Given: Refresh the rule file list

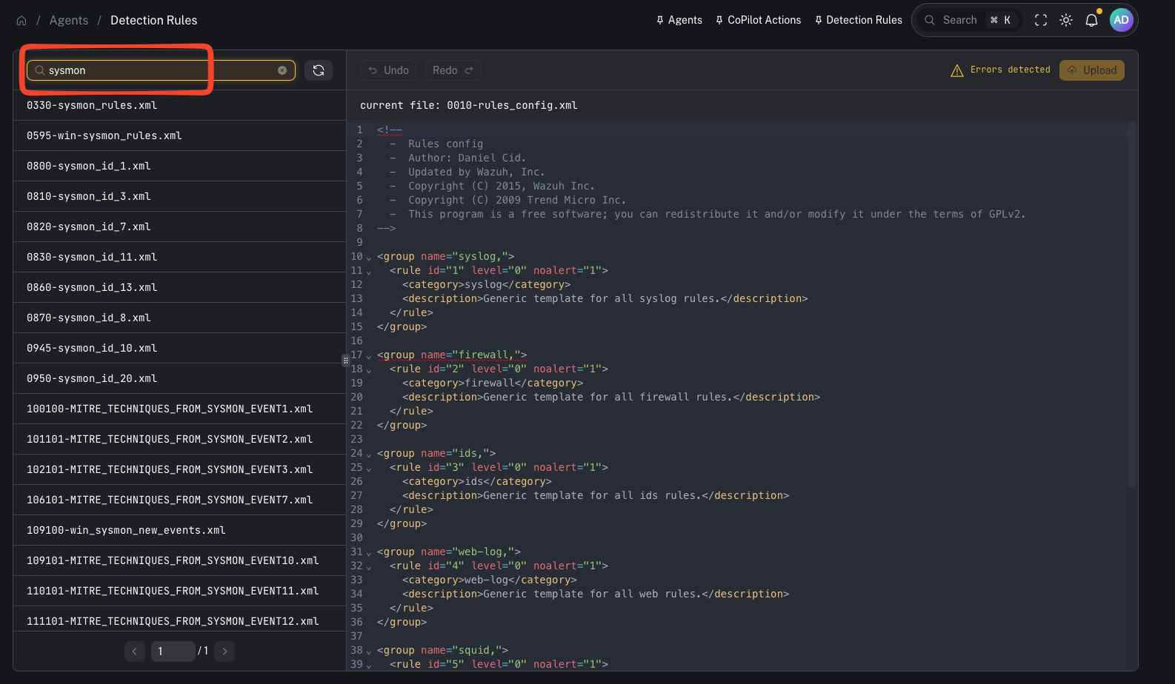Looking at the screenshot, I should pyautogui.click(x=319, y=70).
